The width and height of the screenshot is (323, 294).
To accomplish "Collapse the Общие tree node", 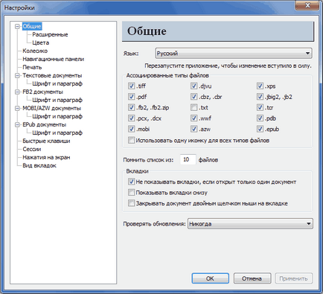I will (17, 26).
